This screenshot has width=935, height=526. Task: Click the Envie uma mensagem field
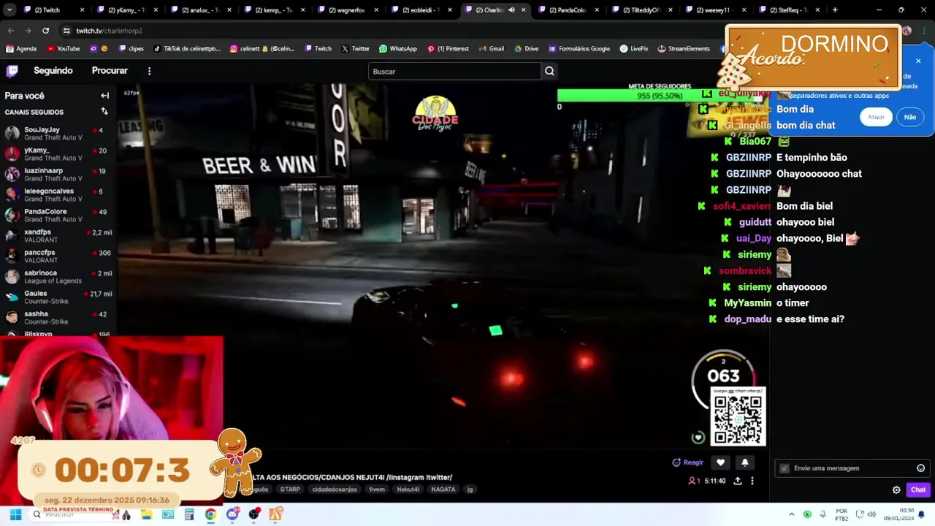[852, 468]
